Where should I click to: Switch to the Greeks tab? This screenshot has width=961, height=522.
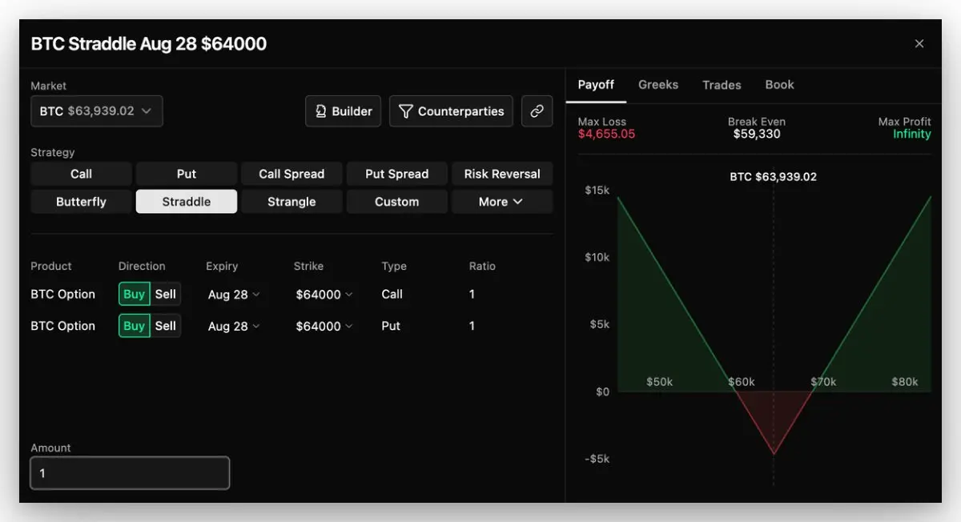(658, 85)
